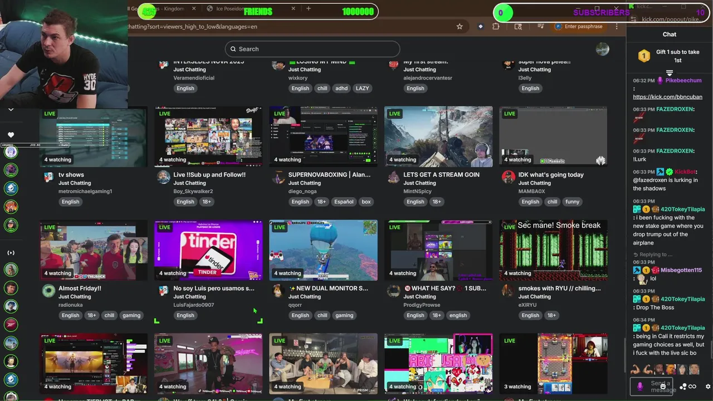713x401 pixels.
Task: Click the media control icon in toolbar
Action: pyautogui.click(x=540, y=26)
